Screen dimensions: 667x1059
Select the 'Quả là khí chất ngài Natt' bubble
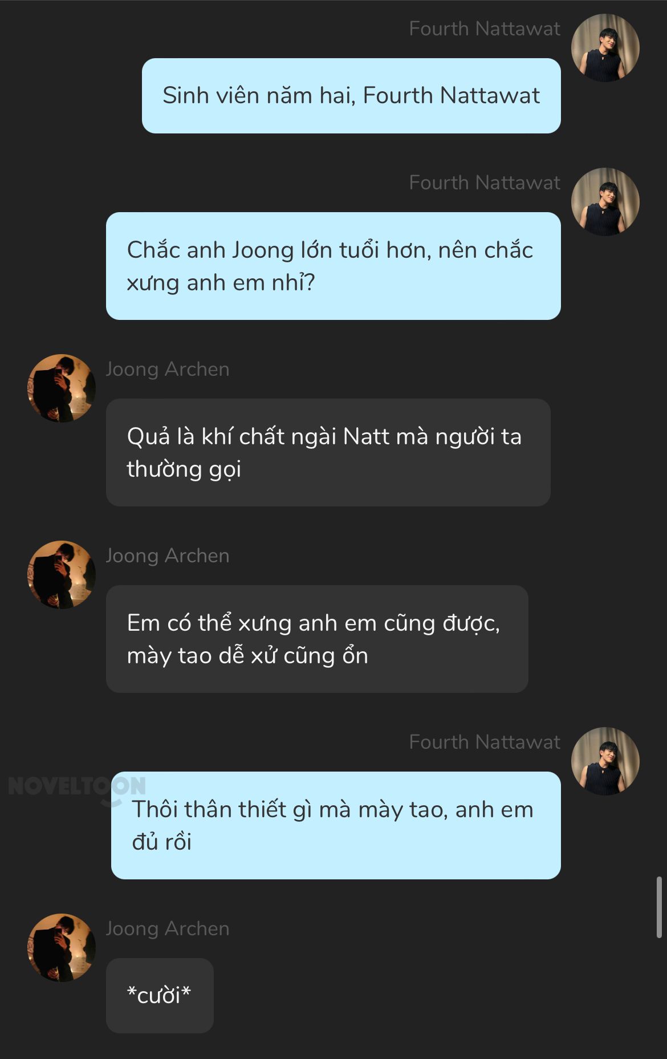coord(328,453)
